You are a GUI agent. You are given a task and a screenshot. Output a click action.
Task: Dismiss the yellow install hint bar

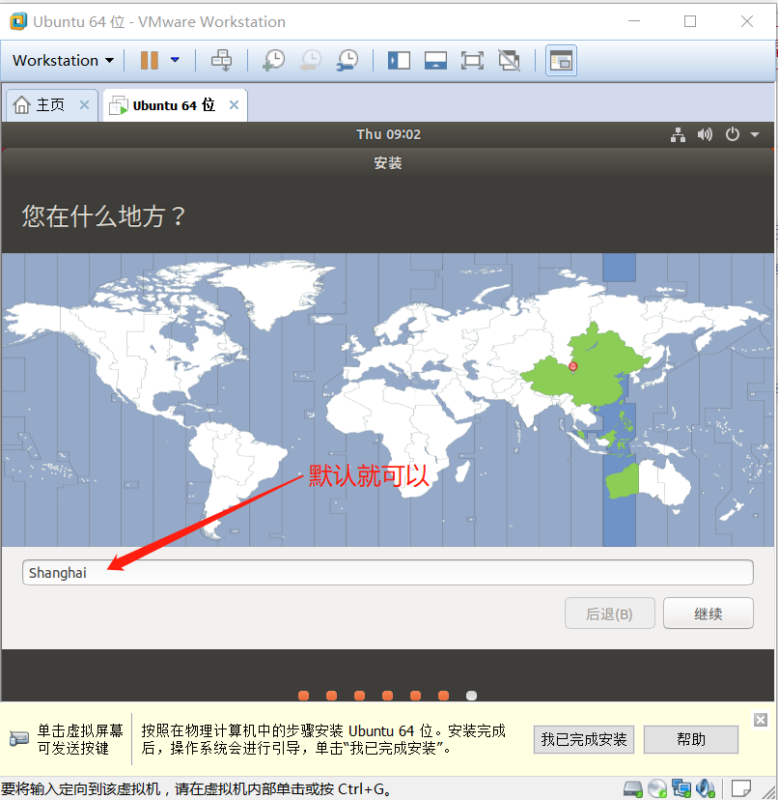click(x=761, y=720)
